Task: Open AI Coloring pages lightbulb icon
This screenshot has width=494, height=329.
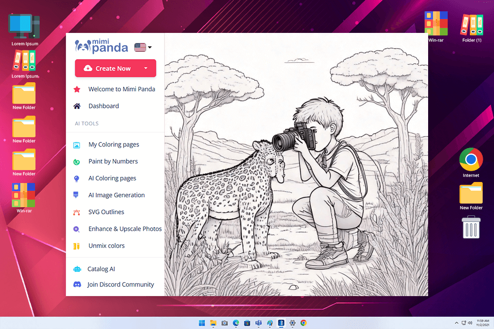Action: click(x=77, y=178)
